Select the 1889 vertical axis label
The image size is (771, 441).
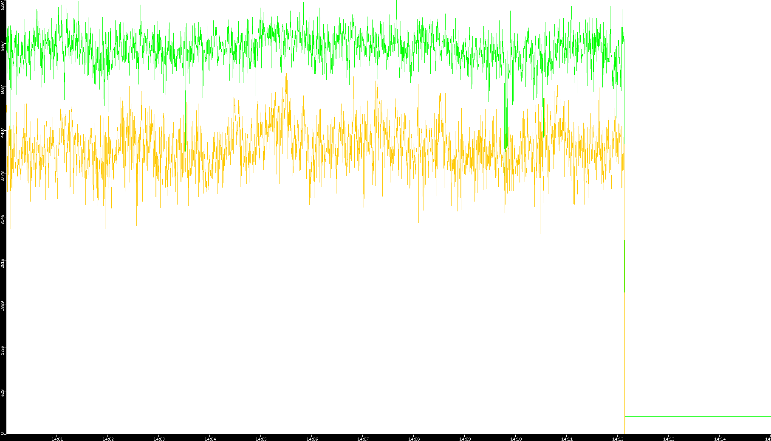coord(3,306)
